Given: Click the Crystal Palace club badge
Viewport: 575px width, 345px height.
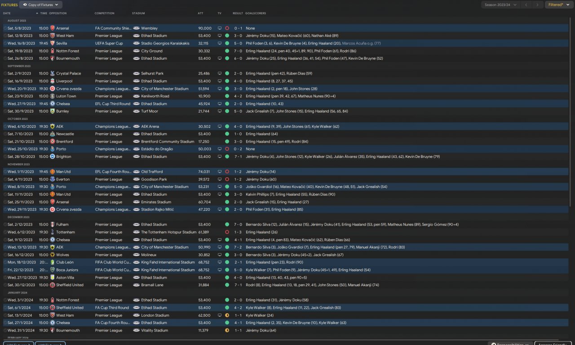Looking at the screenshot, I should (x=52, y=74).
